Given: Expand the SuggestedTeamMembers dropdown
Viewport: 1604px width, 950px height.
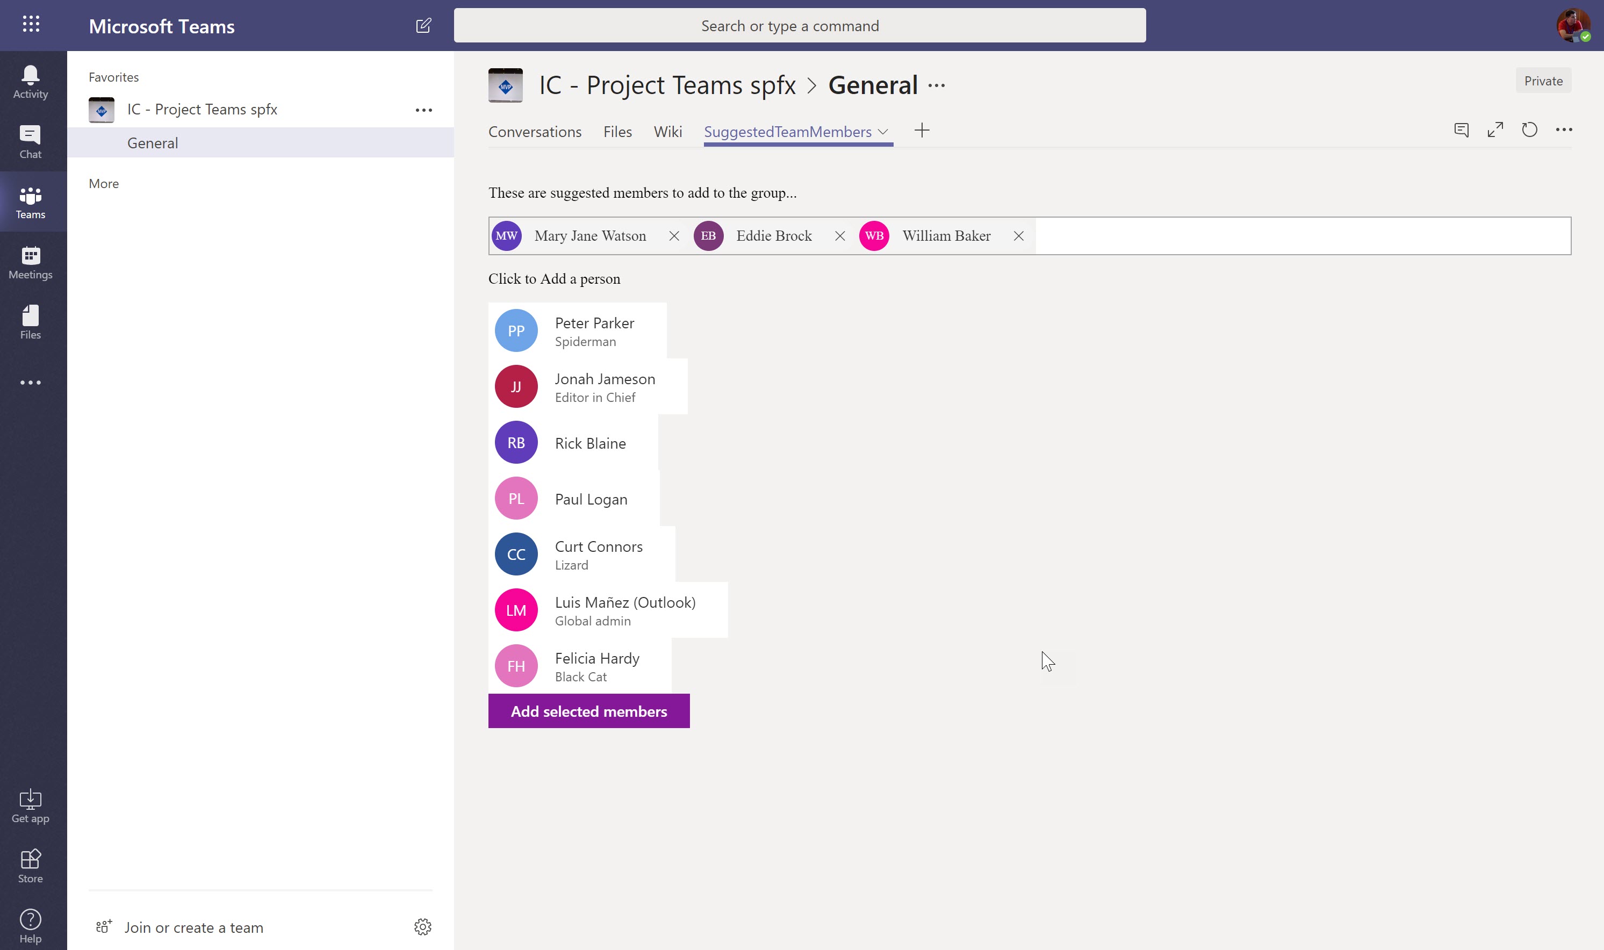Looking at the screenshot, I should [x=885, y=132].
